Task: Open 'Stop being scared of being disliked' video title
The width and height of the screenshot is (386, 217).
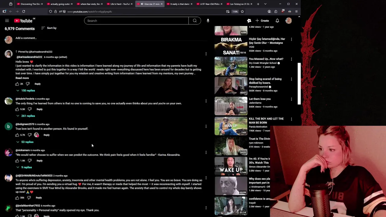Action: pyautogui.click(x=265, y=81)
